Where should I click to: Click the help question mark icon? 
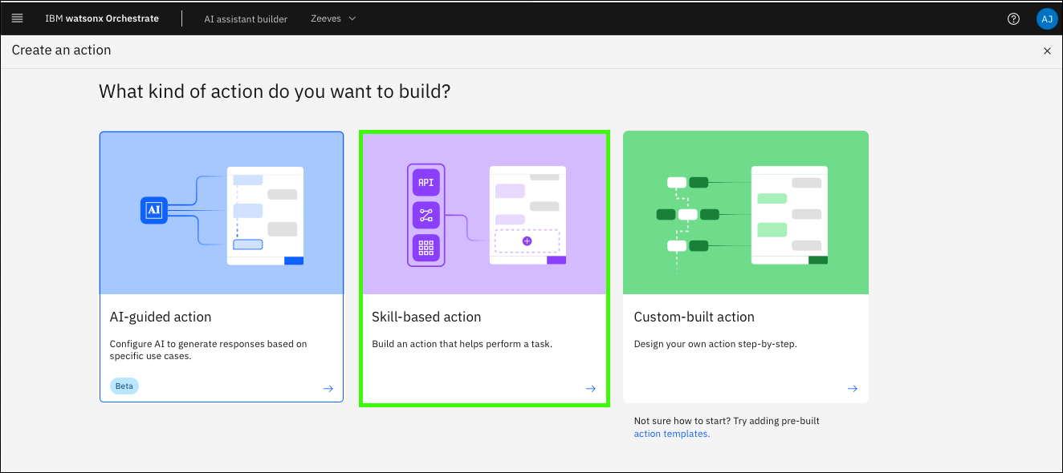click(x=1013, y=19)
